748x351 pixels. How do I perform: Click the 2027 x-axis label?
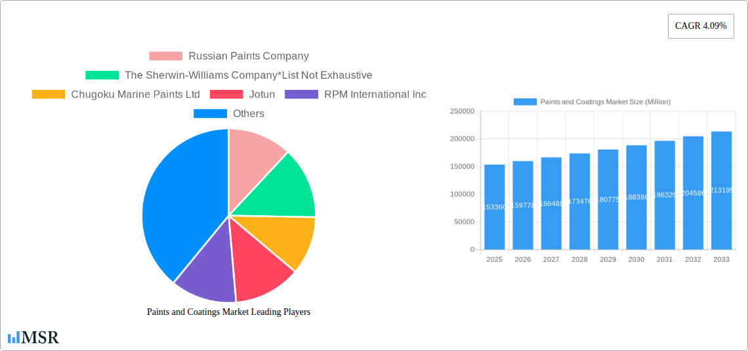click(x=551, y=259)
